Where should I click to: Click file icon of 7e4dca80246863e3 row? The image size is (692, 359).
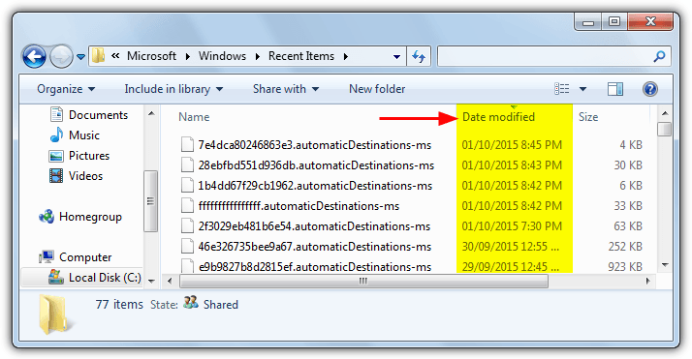coord(188,144)
